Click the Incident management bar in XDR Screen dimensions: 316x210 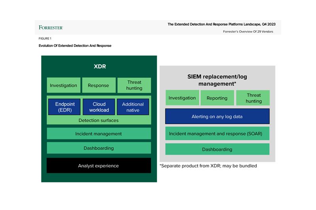(98, 134)
